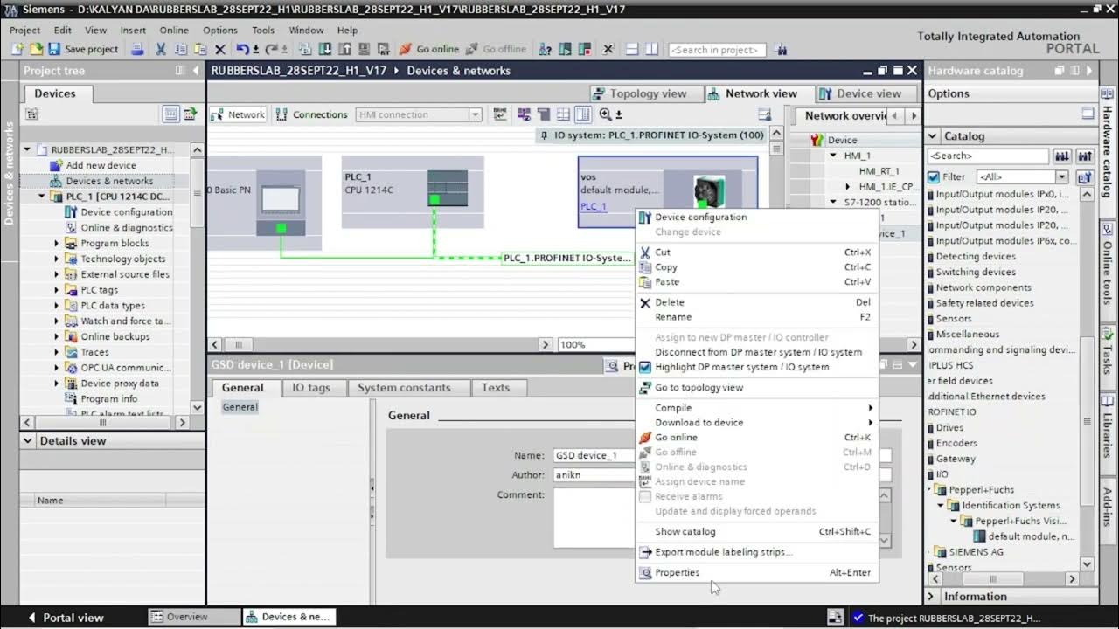Click Copy in the context menu

(x=757, y=267)
